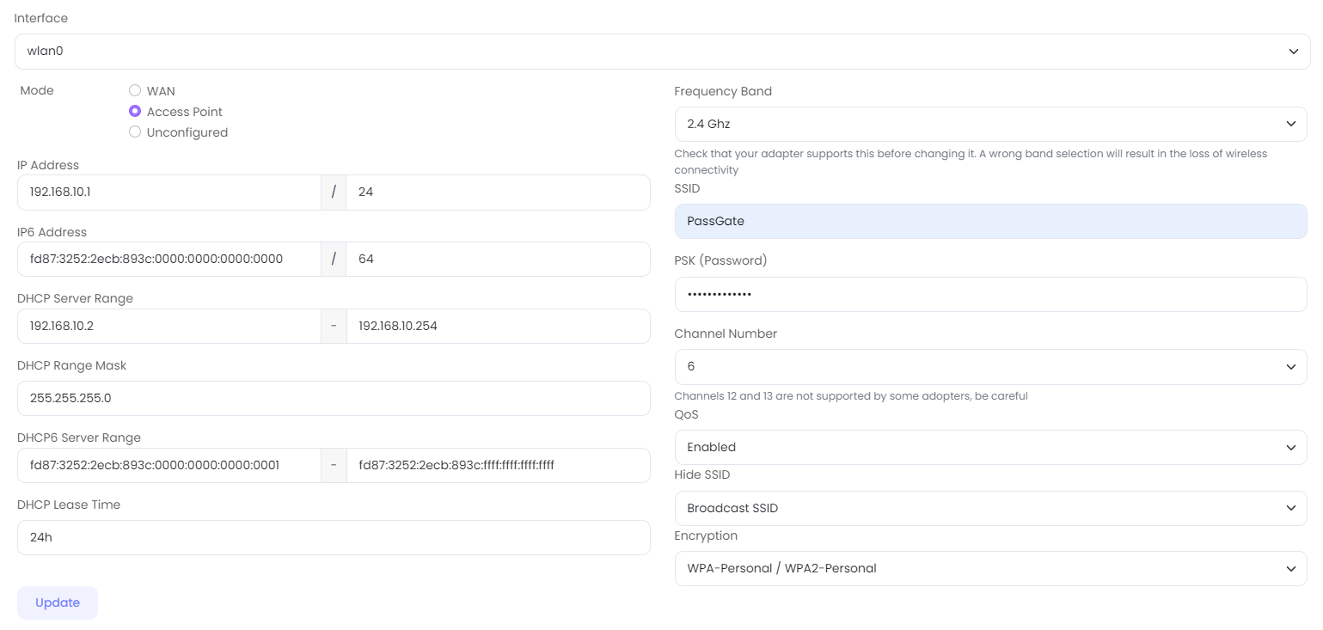
Task: Select the WAN mode radio button
Action: click(x=135, y=90)
